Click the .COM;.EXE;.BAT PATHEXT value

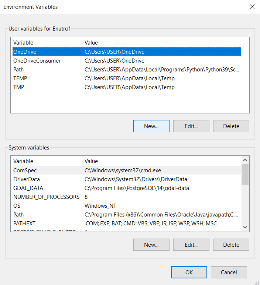(151, 224)
